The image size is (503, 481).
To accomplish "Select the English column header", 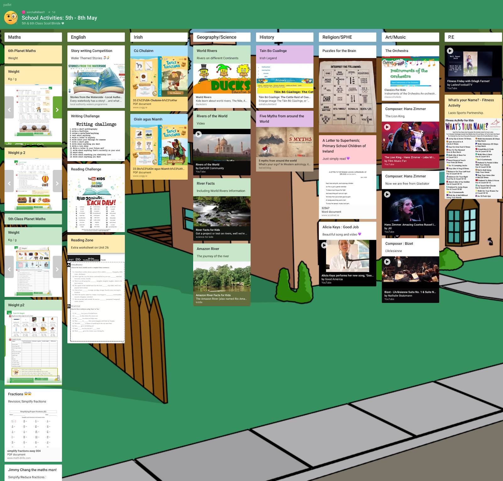I will (x=96, y=37).
